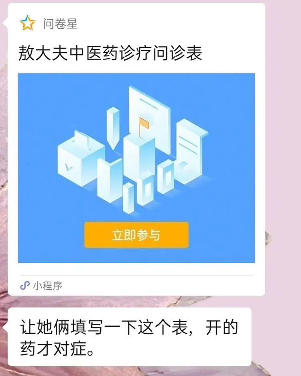Open the blue survey cover image
301x376 pixels.
pyautogui.click(x=136, y=168)
